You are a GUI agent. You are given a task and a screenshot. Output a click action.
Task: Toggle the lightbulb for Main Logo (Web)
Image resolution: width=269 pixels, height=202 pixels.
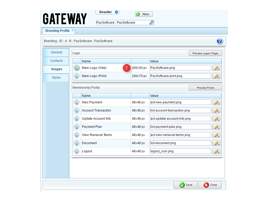pyautogui.click(x=77, y=68)
